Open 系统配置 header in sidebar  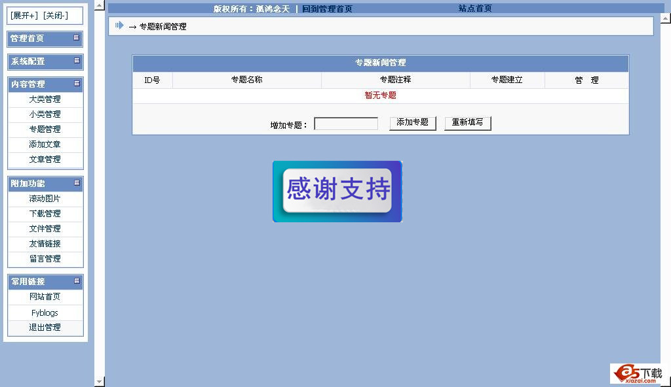[x=28, y=61]
